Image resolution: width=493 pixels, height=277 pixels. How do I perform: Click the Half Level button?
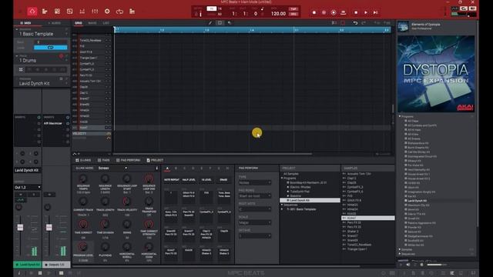(189, 179)
